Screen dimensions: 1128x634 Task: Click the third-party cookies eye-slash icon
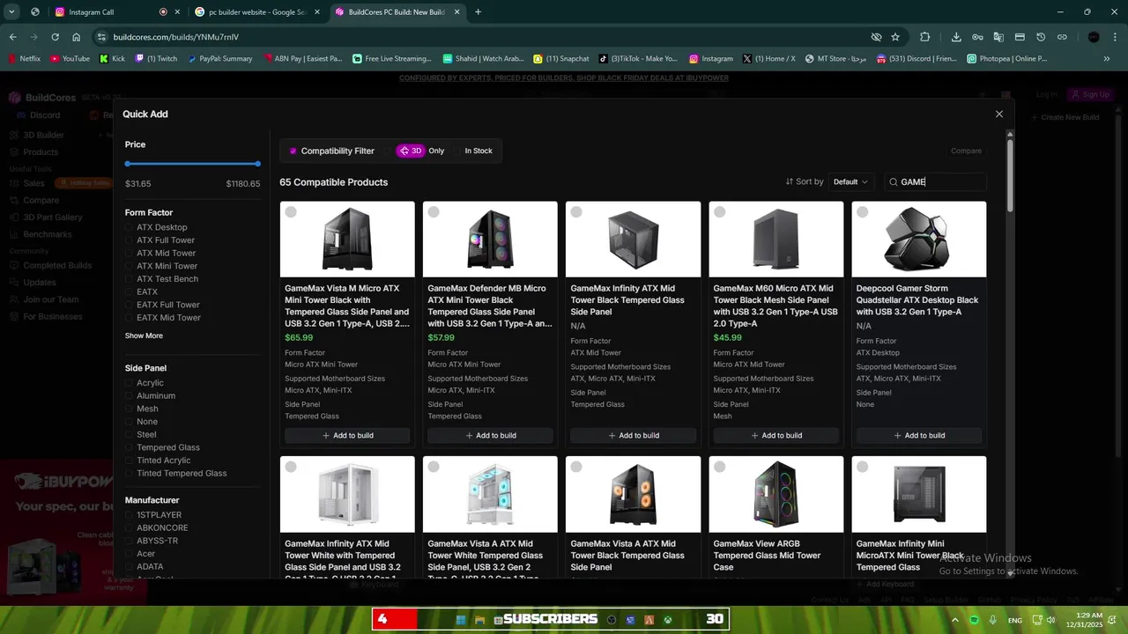click(876, 37)
